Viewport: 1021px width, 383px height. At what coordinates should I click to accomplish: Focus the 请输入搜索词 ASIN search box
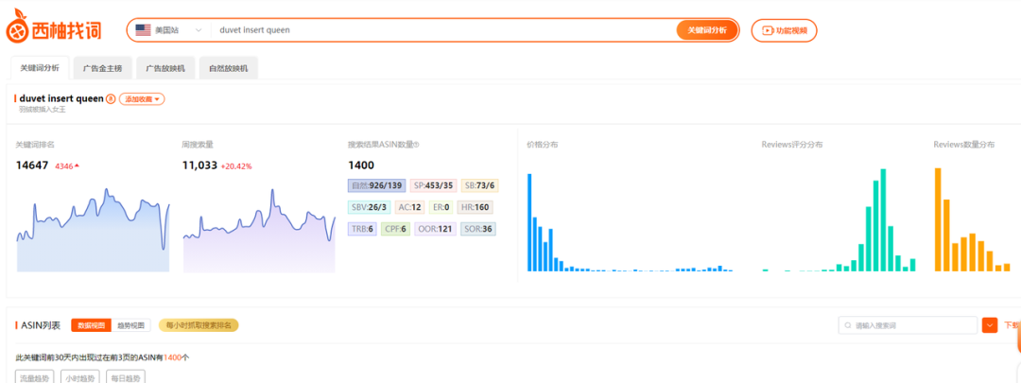point(908,325)
